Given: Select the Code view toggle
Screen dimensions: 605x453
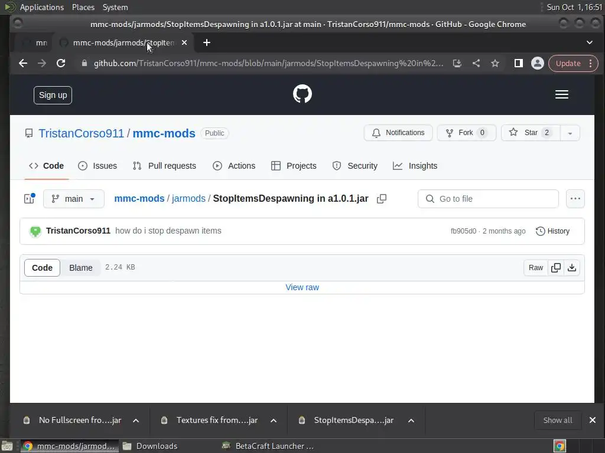Looking at the screenshot, I should (42, 268).
